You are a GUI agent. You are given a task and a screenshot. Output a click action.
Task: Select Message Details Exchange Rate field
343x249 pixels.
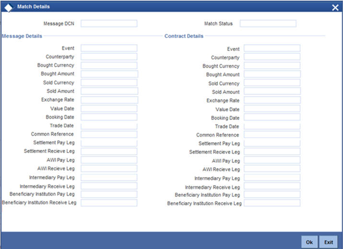coord(109,100)
